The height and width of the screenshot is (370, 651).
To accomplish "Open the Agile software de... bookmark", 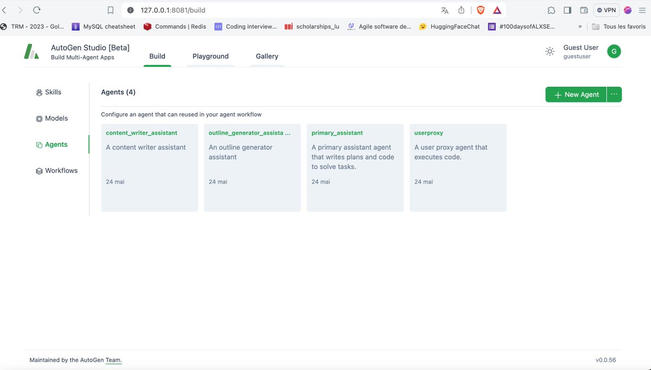I will (379, 26).
